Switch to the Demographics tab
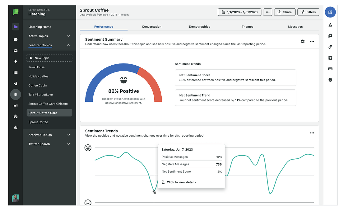This screenshot has height=215, width=348. pyautogui.click(x=200, y=27)
